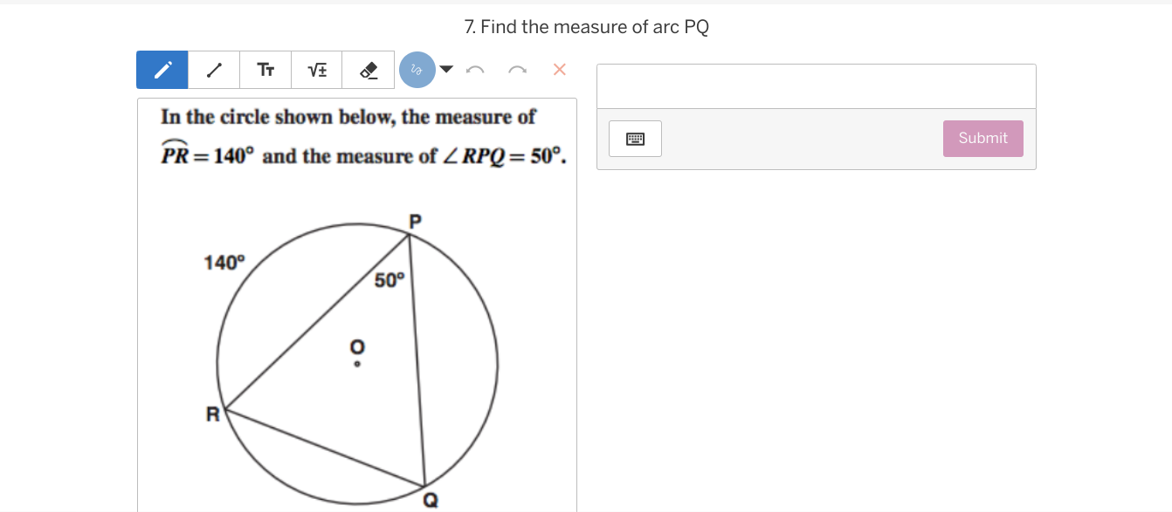Select the pencil drawing tool
The image size is (1172, 512).
(162, 70)
